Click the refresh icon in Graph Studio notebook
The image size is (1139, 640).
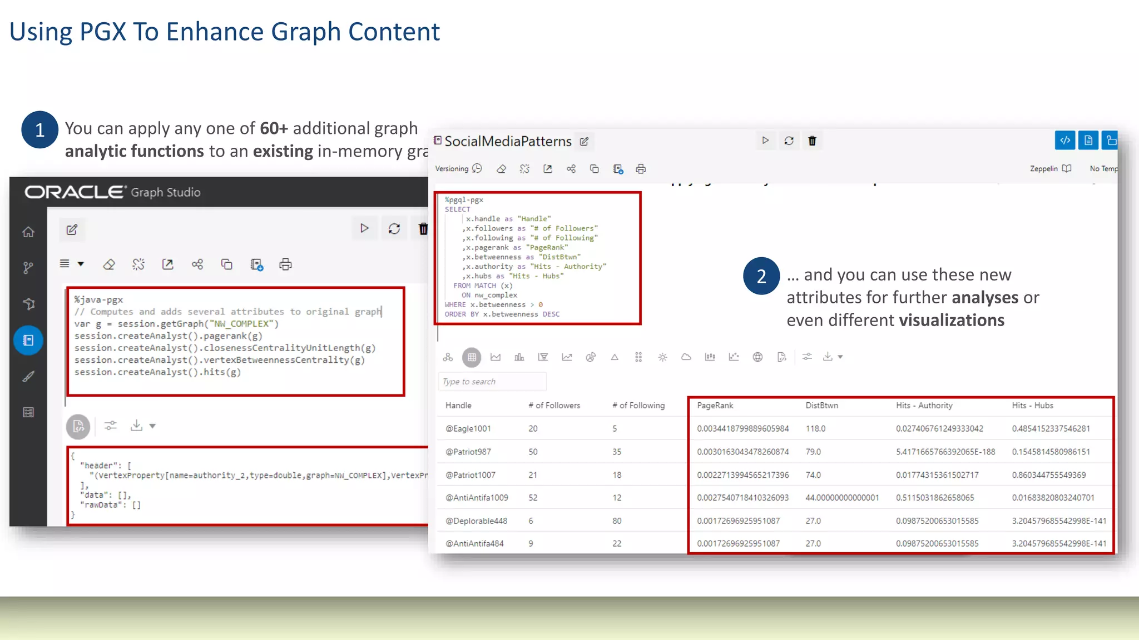(394, 228)
